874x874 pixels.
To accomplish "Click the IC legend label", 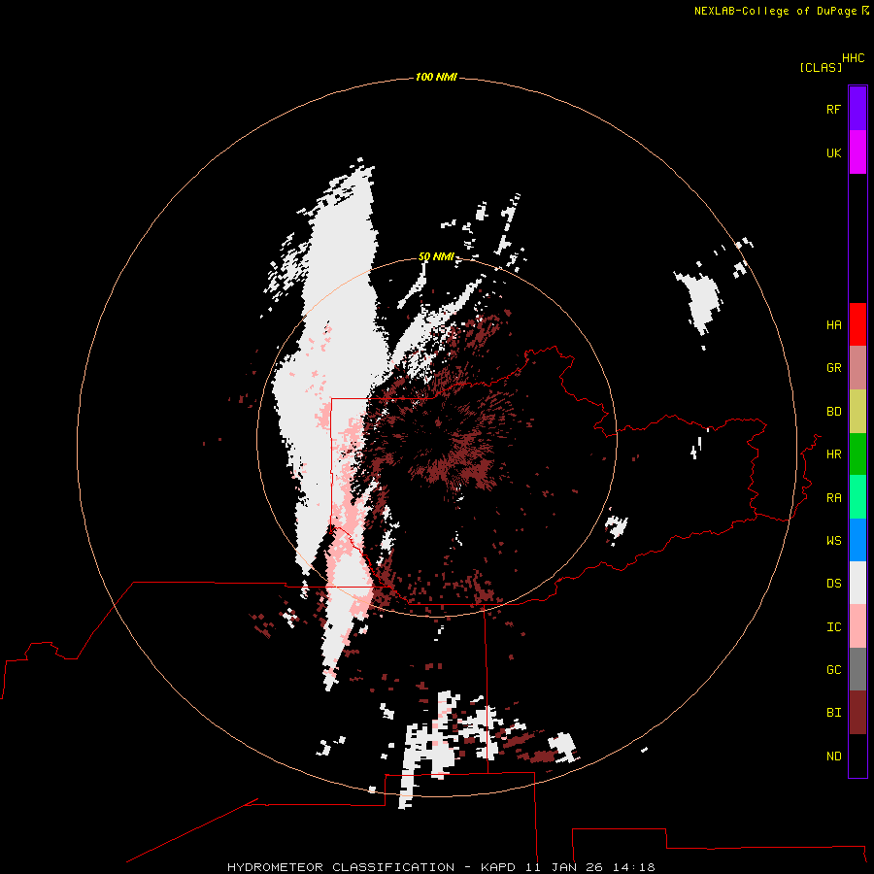I will pyautogui.click(x=833, y=627).
